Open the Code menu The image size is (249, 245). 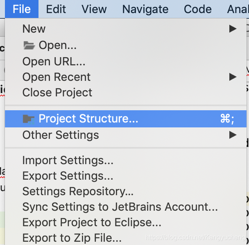[x=197, y=9]
